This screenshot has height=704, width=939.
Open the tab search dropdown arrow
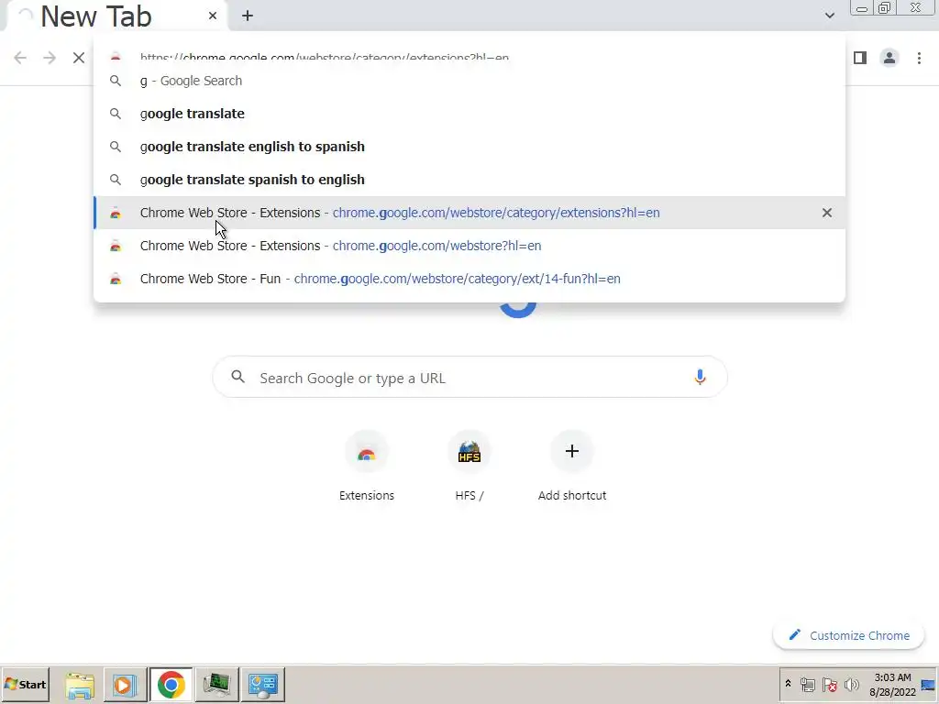(x=829, y=16)
